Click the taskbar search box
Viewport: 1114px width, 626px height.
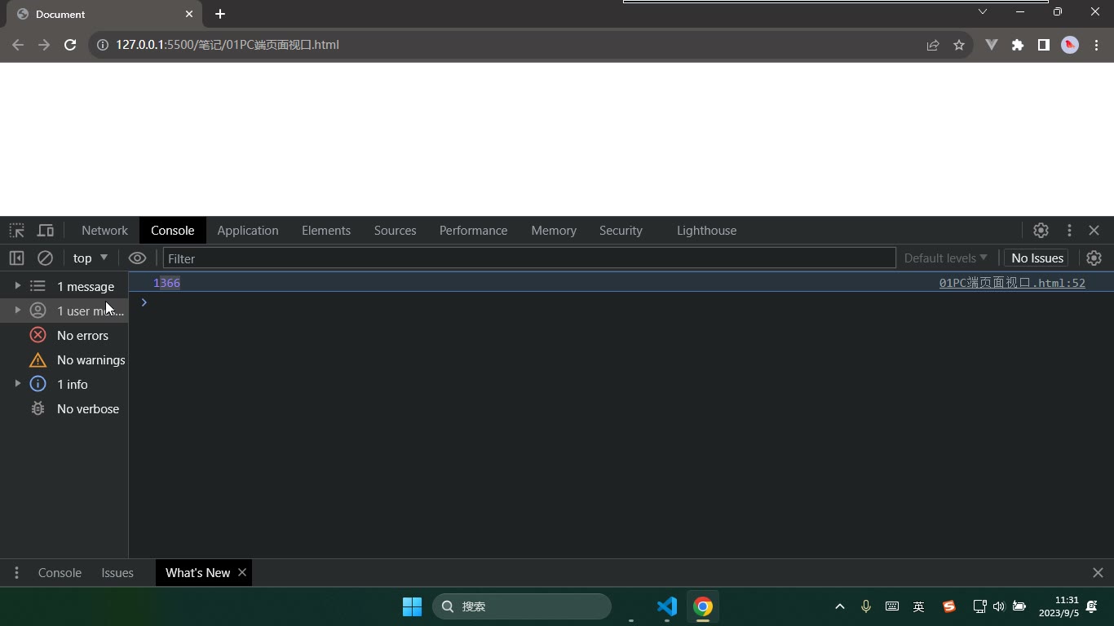(x=522, y=606)
